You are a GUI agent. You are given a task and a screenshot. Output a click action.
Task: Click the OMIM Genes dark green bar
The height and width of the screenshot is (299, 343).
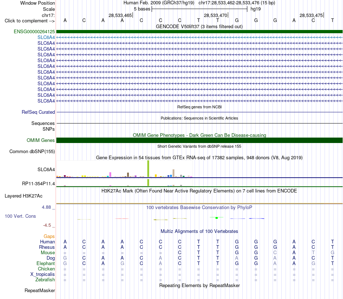pos(199,140)
